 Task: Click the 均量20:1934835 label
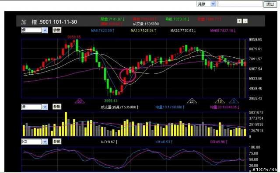[x=224, y=107]
